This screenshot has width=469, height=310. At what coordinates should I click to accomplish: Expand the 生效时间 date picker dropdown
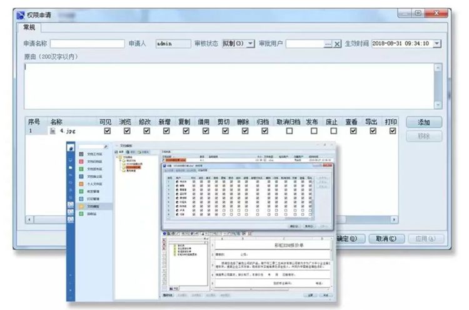click(436, 44)
